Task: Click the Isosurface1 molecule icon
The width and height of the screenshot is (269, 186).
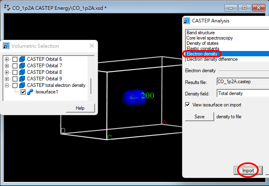Action: [30, 92]
